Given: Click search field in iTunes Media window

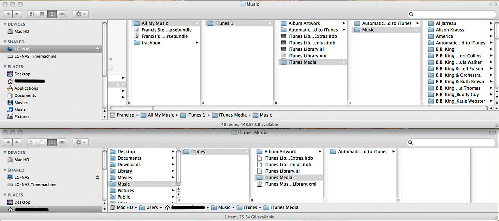Looking at the screenshot, I should pos(452,142).
